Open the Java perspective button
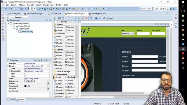187x105 pixels. (173, 9)
